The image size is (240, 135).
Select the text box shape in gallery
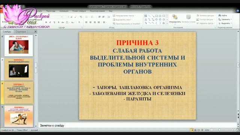pos(146,16)
